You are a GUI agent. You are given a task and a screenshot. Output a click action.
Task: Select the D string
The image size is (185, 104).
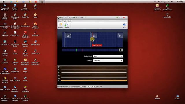94,75
